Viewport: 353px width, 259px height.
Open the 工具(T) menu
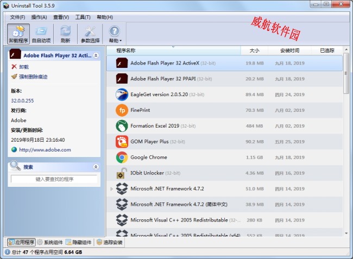pos(83,17)
